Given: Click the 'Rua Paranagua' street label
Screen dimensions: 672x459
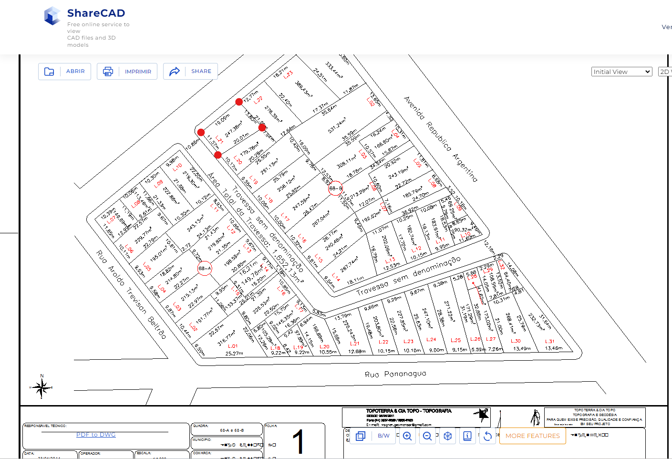Looking at the screenshot, I should tap(395, 374).
